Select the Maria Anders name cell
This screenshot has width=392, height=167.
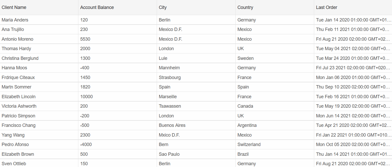[x=15, y=20]
